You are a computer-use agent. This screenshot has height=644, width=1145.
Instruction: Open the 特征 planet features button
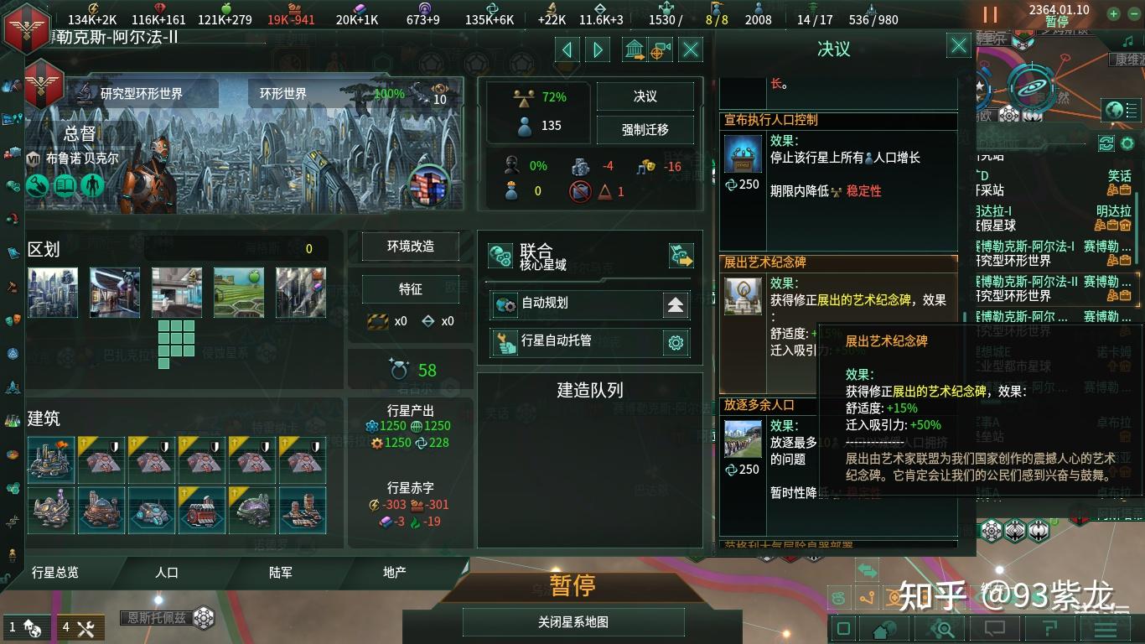411,289
